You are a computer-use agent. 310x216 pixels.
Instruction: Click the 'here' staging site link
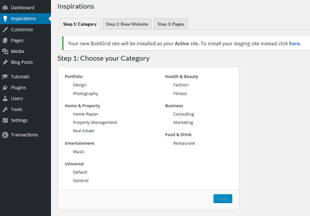coord(294,43)
